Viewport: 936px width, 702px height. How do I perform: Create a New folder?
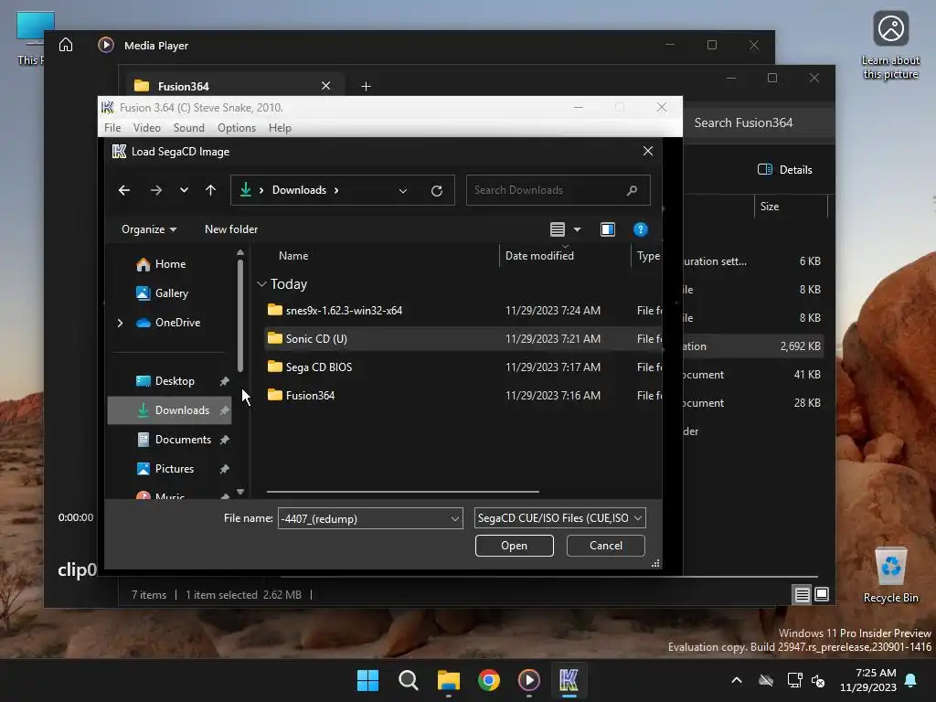[x=231, y=229]
